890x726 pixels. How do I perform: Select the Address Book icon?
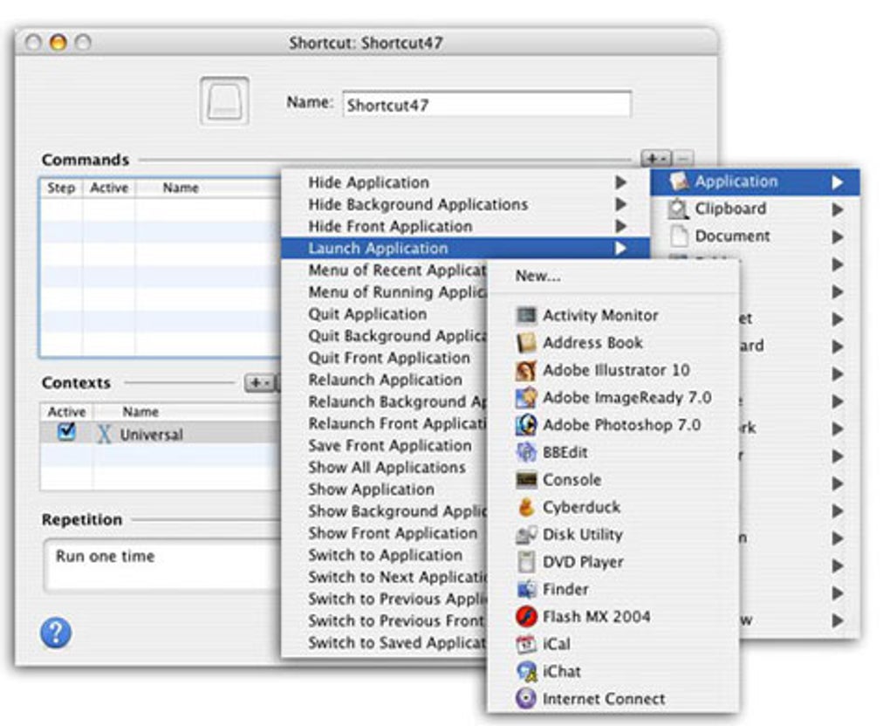[x=526, y=343]
